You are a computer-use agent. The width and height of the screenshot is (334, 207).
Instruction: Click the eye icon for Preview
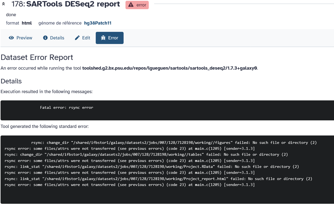point(11,38)
